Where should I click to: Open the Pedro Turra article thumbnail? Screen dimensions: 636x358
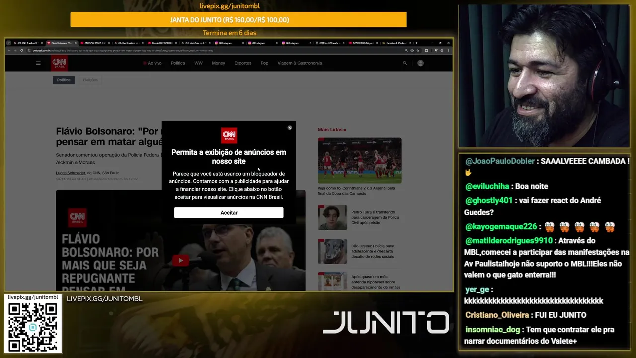(332, 217)
